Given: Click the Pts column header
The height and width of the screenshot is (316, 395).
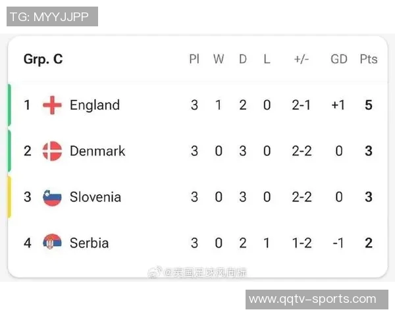Looking at the screenshot, I should [369, 59].
